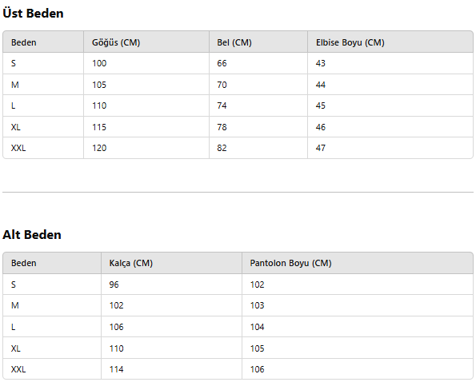This screenshot has width=476, height=382.
Task: Click hip value 114 for size XXL
Action: [116, 369]
